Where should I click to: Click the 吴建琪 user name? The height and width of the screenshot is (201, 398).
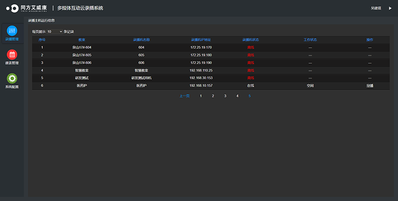pos(376,8)
